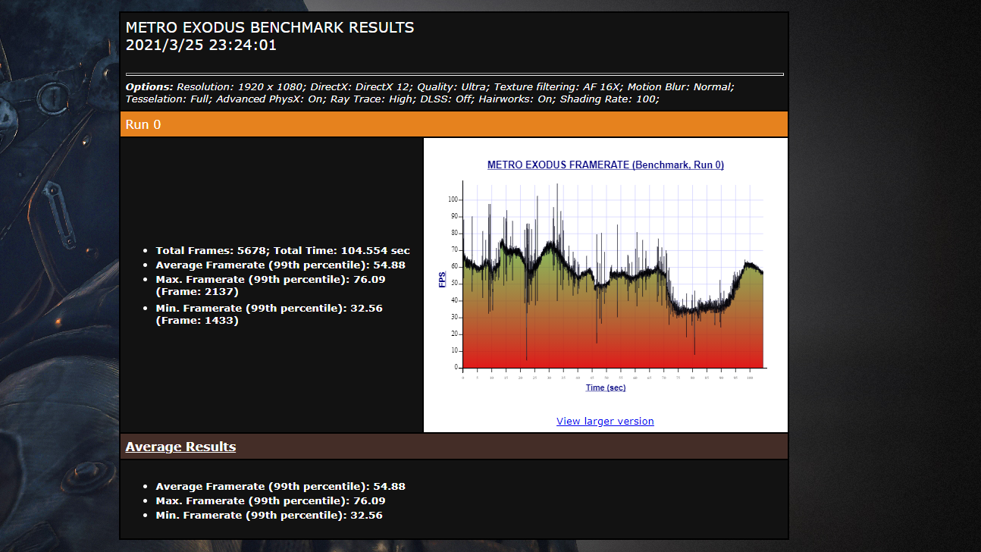Image resolution: width=981 pixels, height=552 pixels.
Task: Click Average Results Average Framerate line
Action: (281, 487)
